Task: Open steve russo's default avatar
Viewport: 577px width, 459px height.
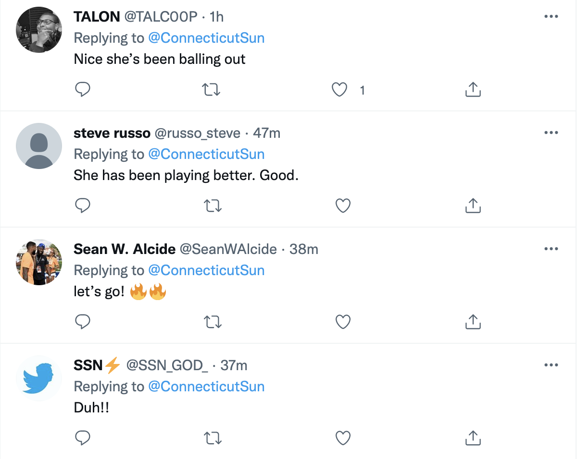Action: pos(39,146)
